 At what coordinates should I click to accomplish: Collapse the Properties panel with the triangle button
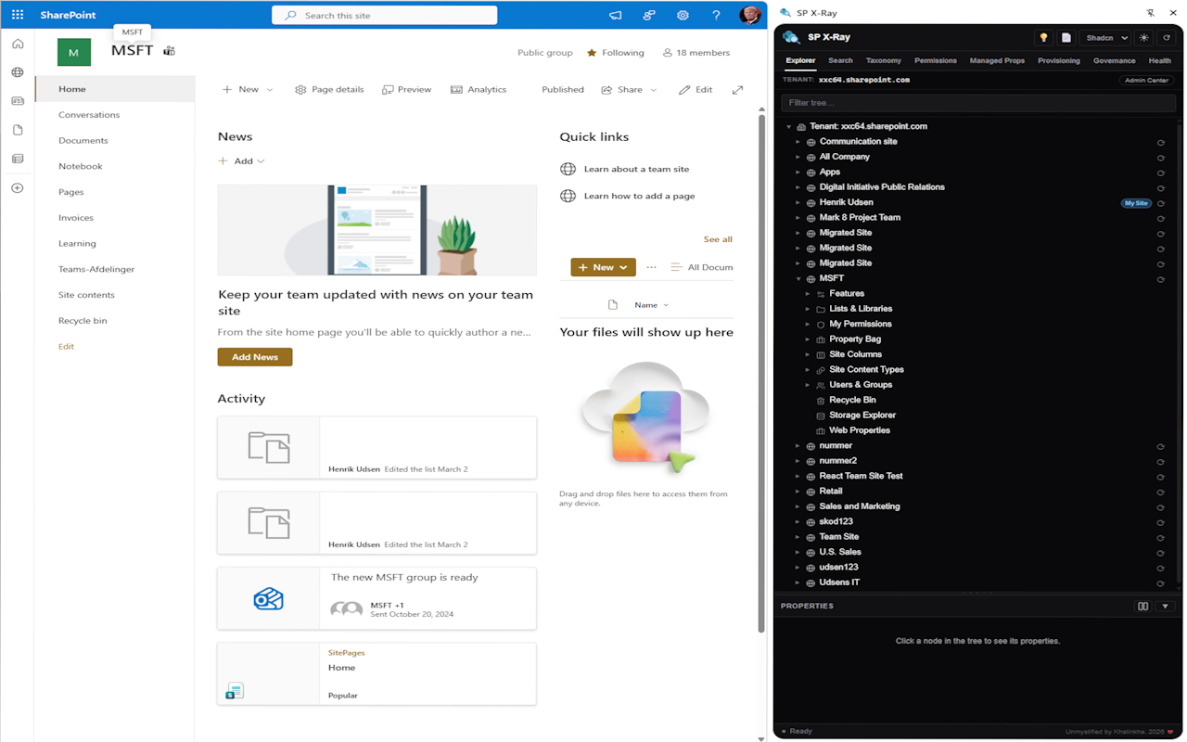pyautogui.click(x=1166, y=607)
